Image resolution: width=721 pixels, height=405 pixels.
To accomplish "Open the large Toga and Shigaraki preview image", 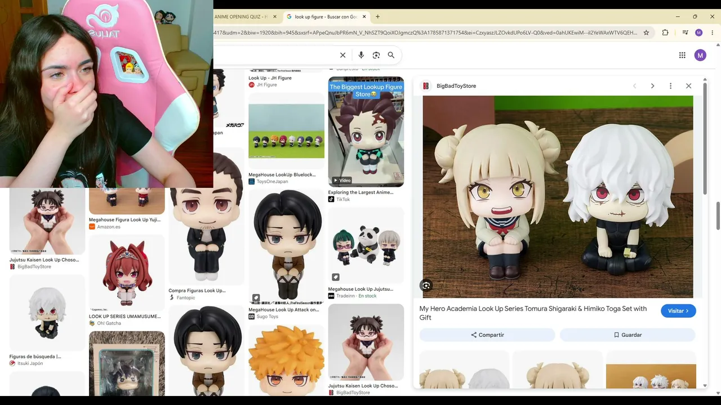I will 558,197.
